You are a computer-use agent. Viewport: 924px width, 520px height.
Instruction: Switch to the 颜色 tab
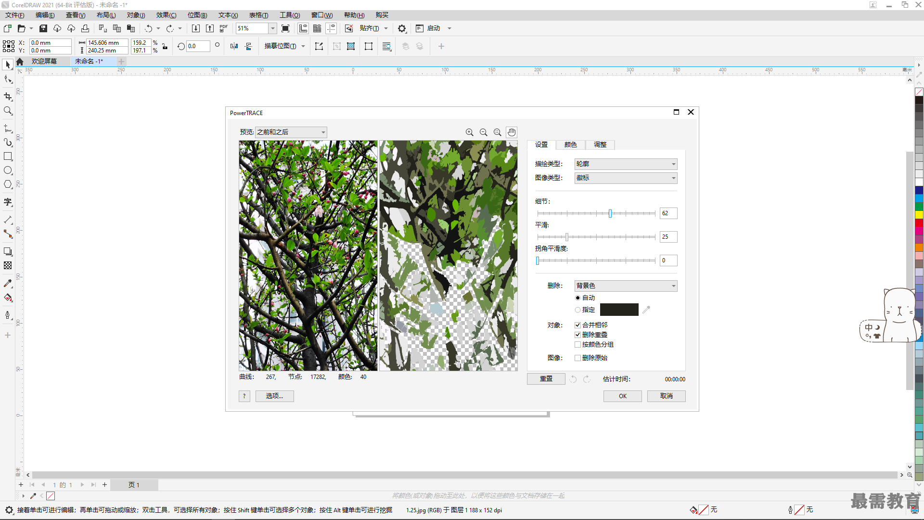click(571, 144)
